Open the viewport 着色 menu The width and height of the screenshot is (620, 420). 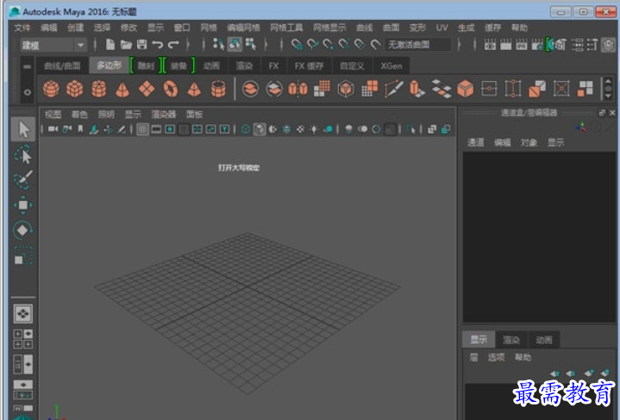(79, 115)
